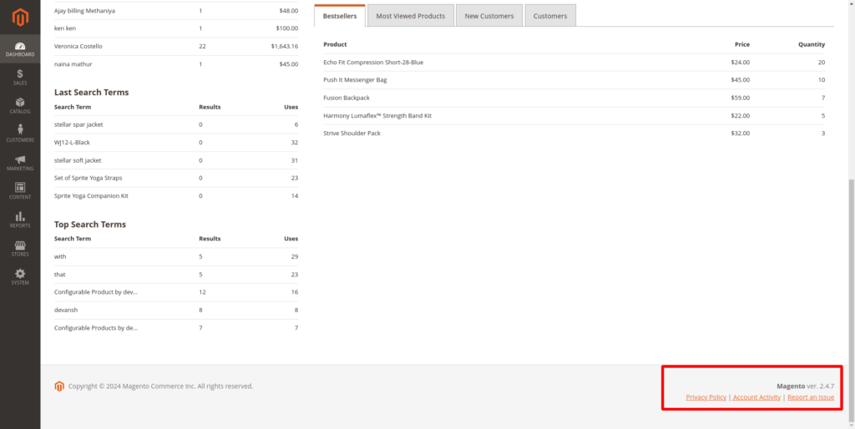Screen dimensions: 855x429
Task: Open the Stores storefront icon menu
Action: pos(20,249)
